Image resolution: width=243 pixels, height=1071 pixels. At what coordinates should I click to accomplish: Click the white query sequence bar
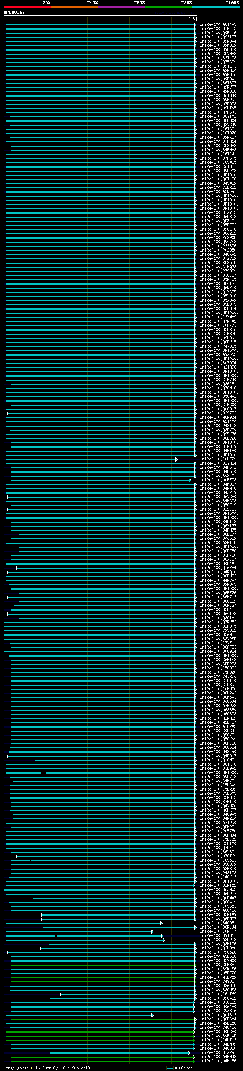click(x=100, y=15)
